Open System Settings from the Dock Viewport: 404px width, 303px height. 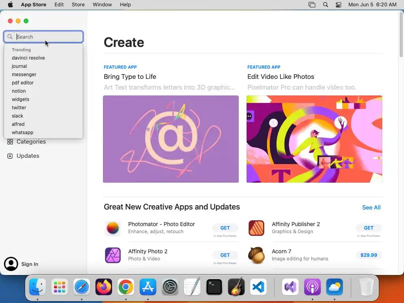coord(170,287)
